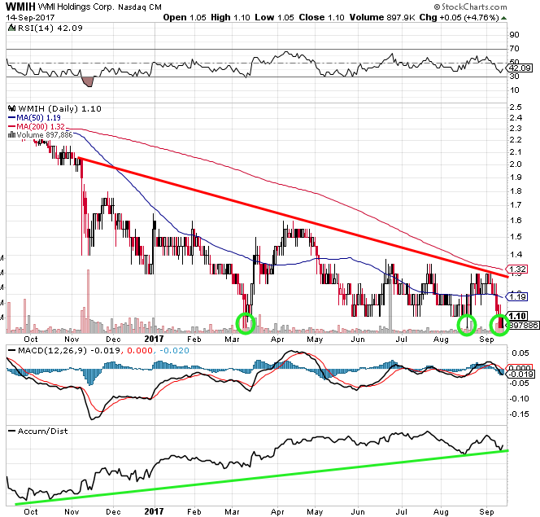Click the 1.6 label on the price axis
This screenshot has width=540, height=517.
click(x=516, y=221)
